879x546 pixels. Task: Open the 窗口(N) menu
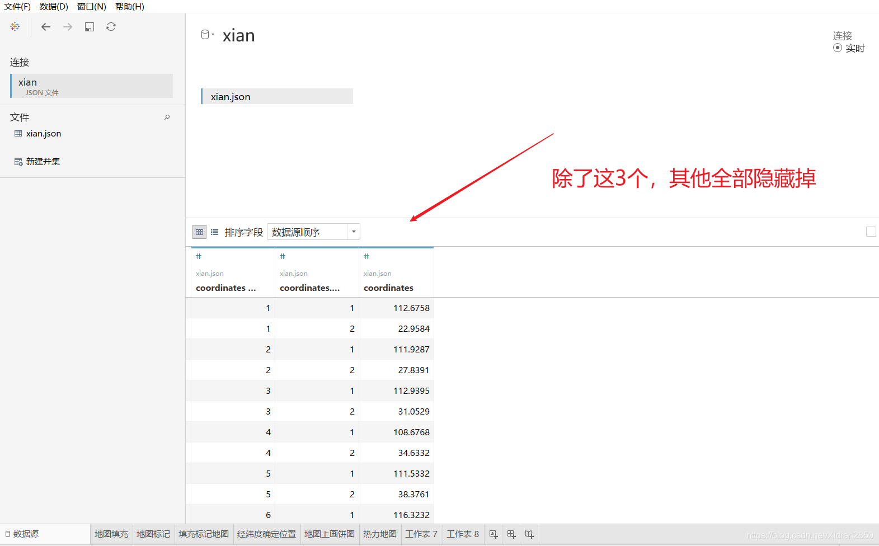click(91, 7)
